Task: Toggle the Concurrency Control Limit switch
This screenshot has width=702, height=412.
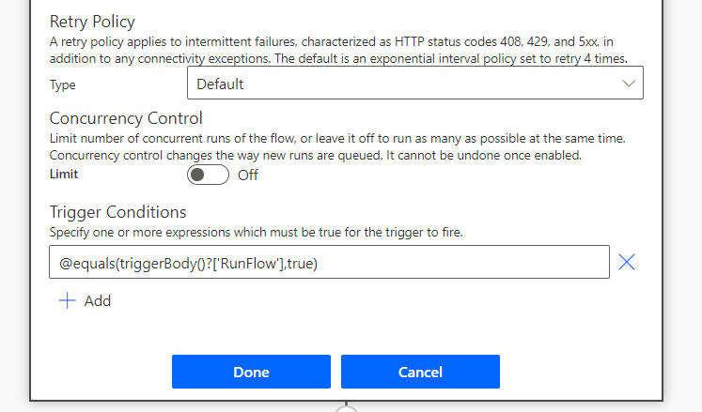Action: [x=208, y=175]
